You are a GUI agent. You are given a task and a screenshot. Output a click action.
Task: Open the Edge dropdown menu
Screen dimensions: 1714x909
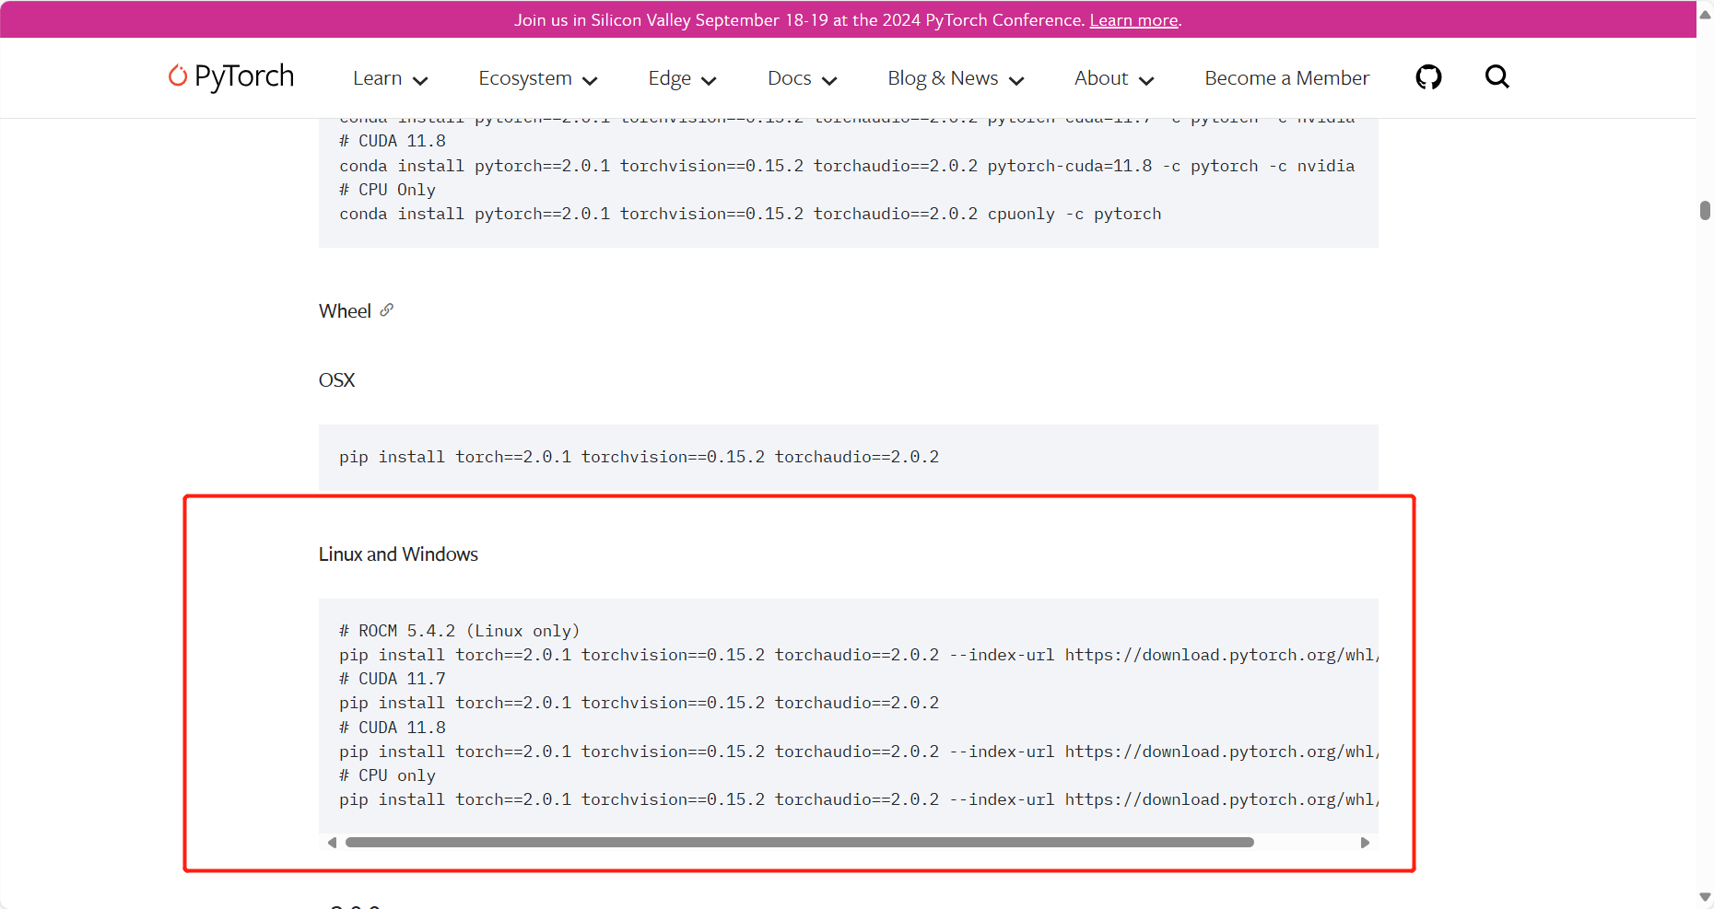tap(683, 78)
